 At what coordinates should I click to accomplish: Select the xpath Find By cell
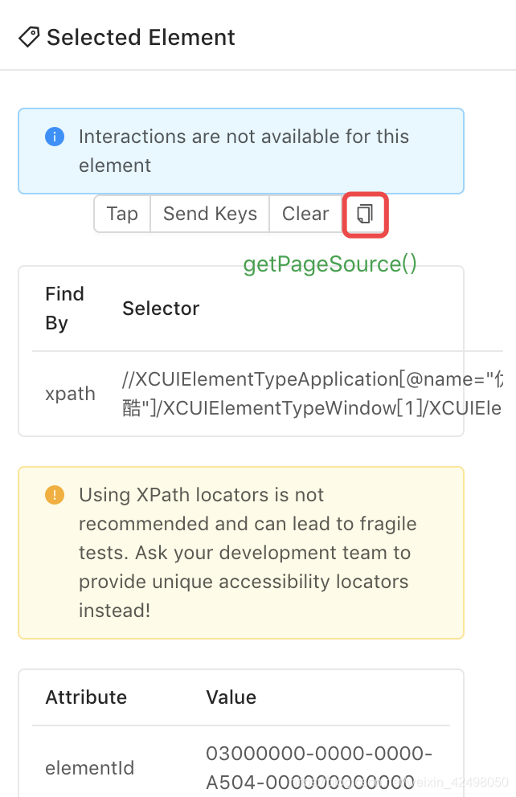pos(70,394)
